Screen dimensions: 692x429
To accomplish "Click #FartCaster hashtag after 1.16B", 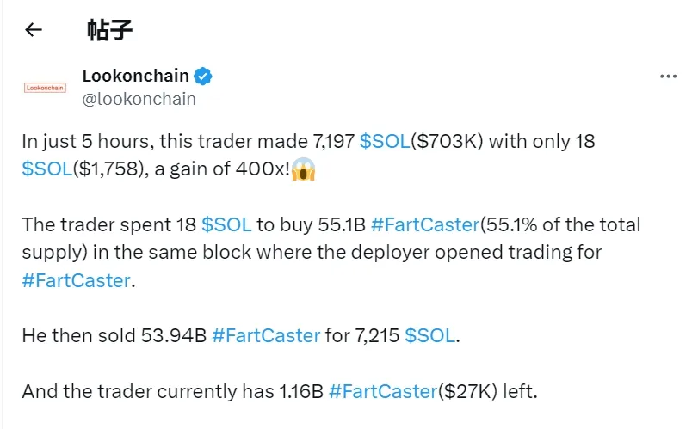I will click(x=382, y=391).
